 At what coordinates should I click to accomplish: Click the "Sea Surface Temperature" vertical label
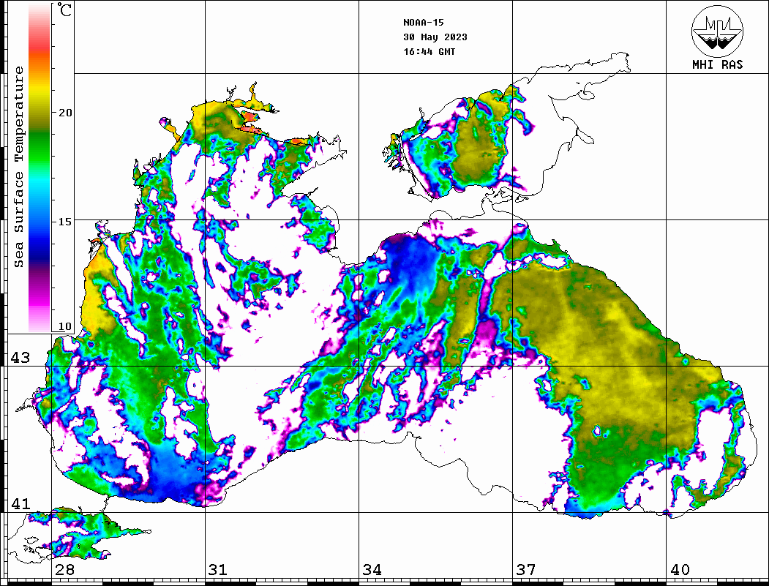[18, 167]
